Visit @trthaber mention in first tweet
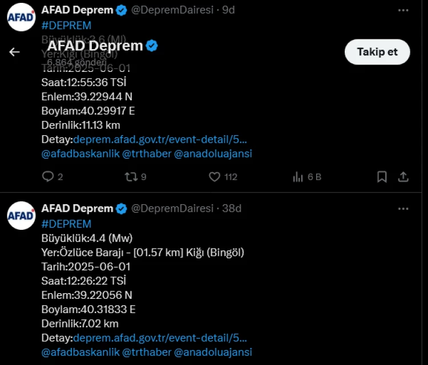Image resolution: width=428 pixels, height=365 pixels. pyautogui.click(x=147, y=153)
